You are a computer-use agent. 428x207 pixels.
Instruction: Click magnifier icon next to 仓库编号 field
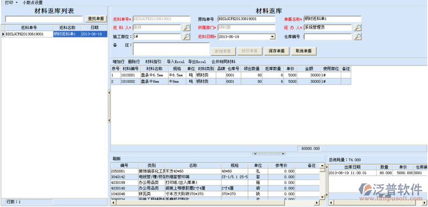358,36
